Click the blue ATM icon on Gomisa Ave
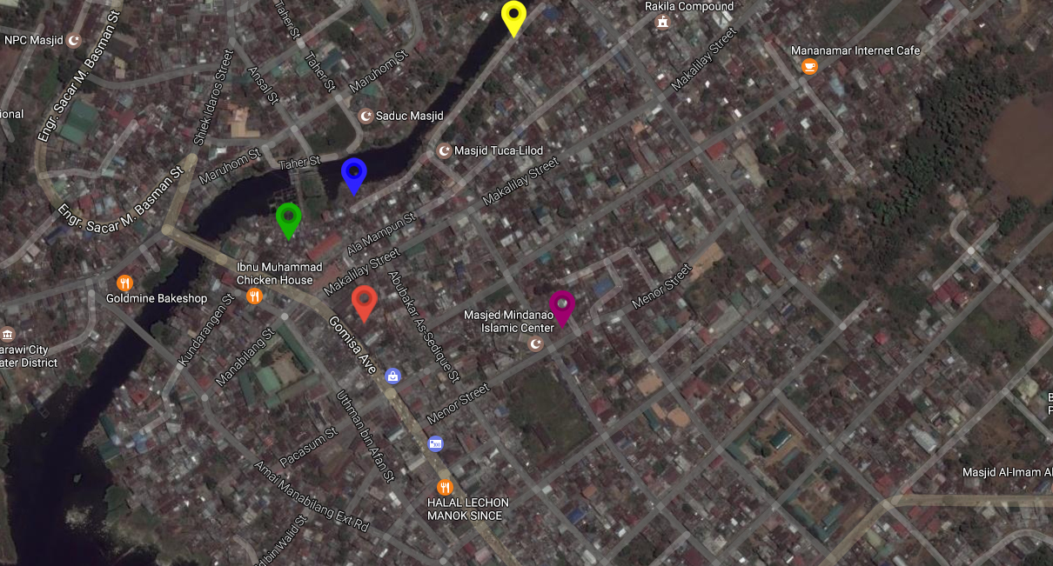The width and height of the screenshot is (1053, 566). tap(436, 444)
